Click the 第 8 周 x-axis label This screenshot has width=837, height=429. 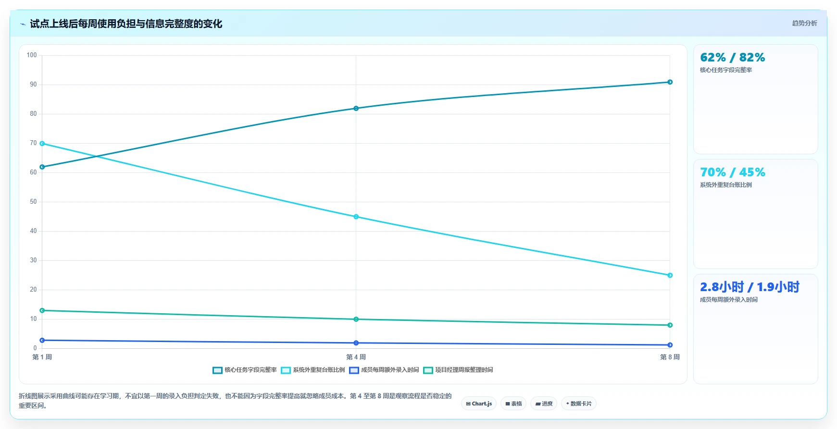(x=670, y=357)
